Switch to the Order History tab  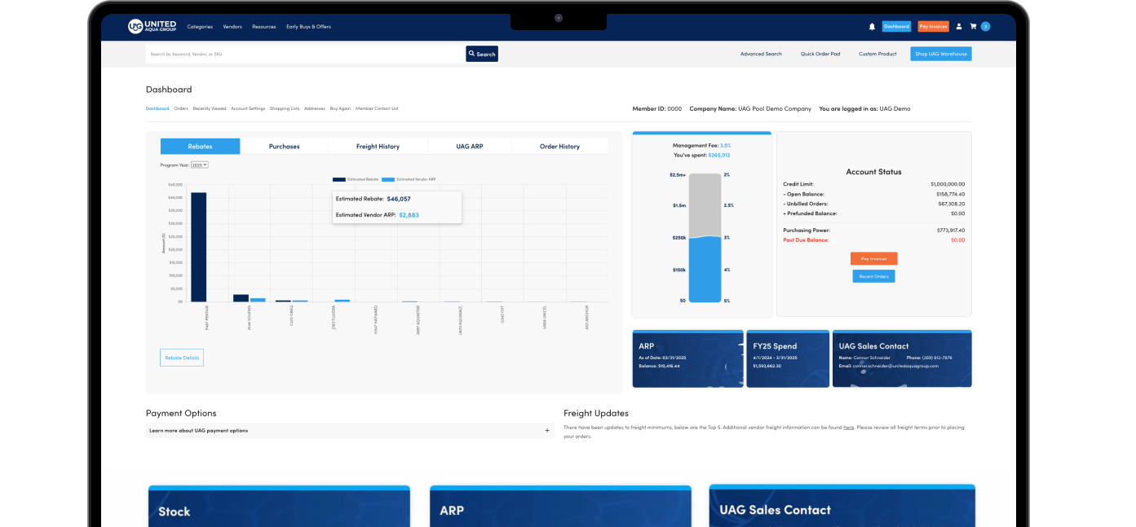tap(559, 147)
